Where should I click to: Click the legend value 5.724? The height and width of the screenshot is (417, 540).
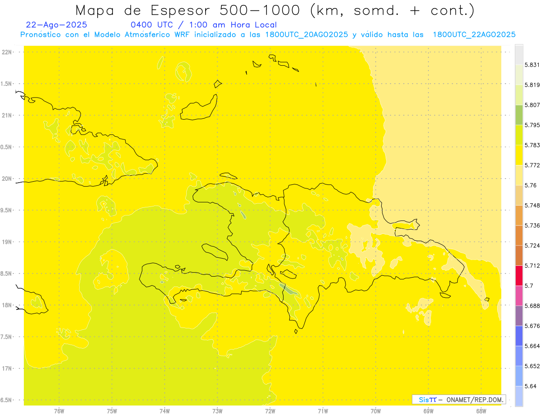coord(532,246)
